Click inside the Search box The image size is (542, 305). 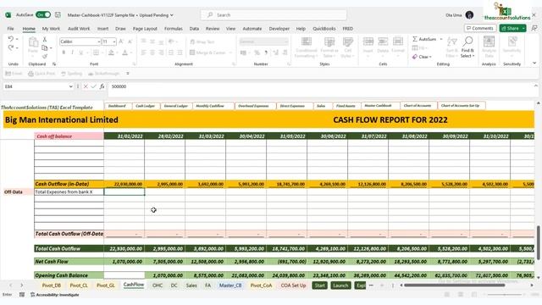(x=274, y=15)
